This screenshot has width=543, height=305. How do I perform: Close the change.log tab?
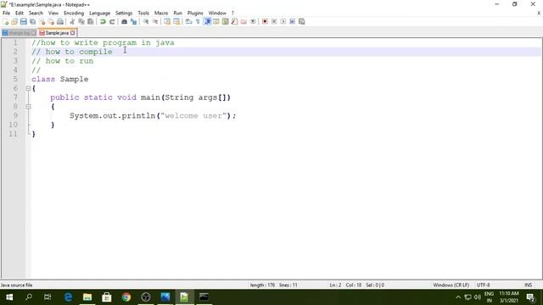[34, 33]
